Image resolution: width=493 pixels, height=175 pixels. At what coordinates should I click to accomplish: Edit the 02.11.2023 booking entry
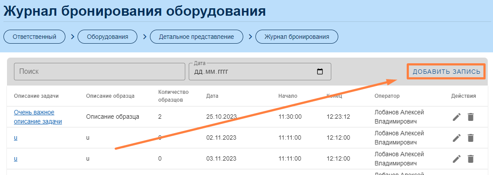(456, 138)
